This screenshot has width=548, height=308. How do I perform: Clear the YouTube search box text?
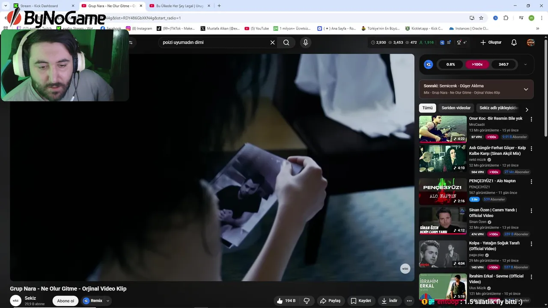(272, 42)
